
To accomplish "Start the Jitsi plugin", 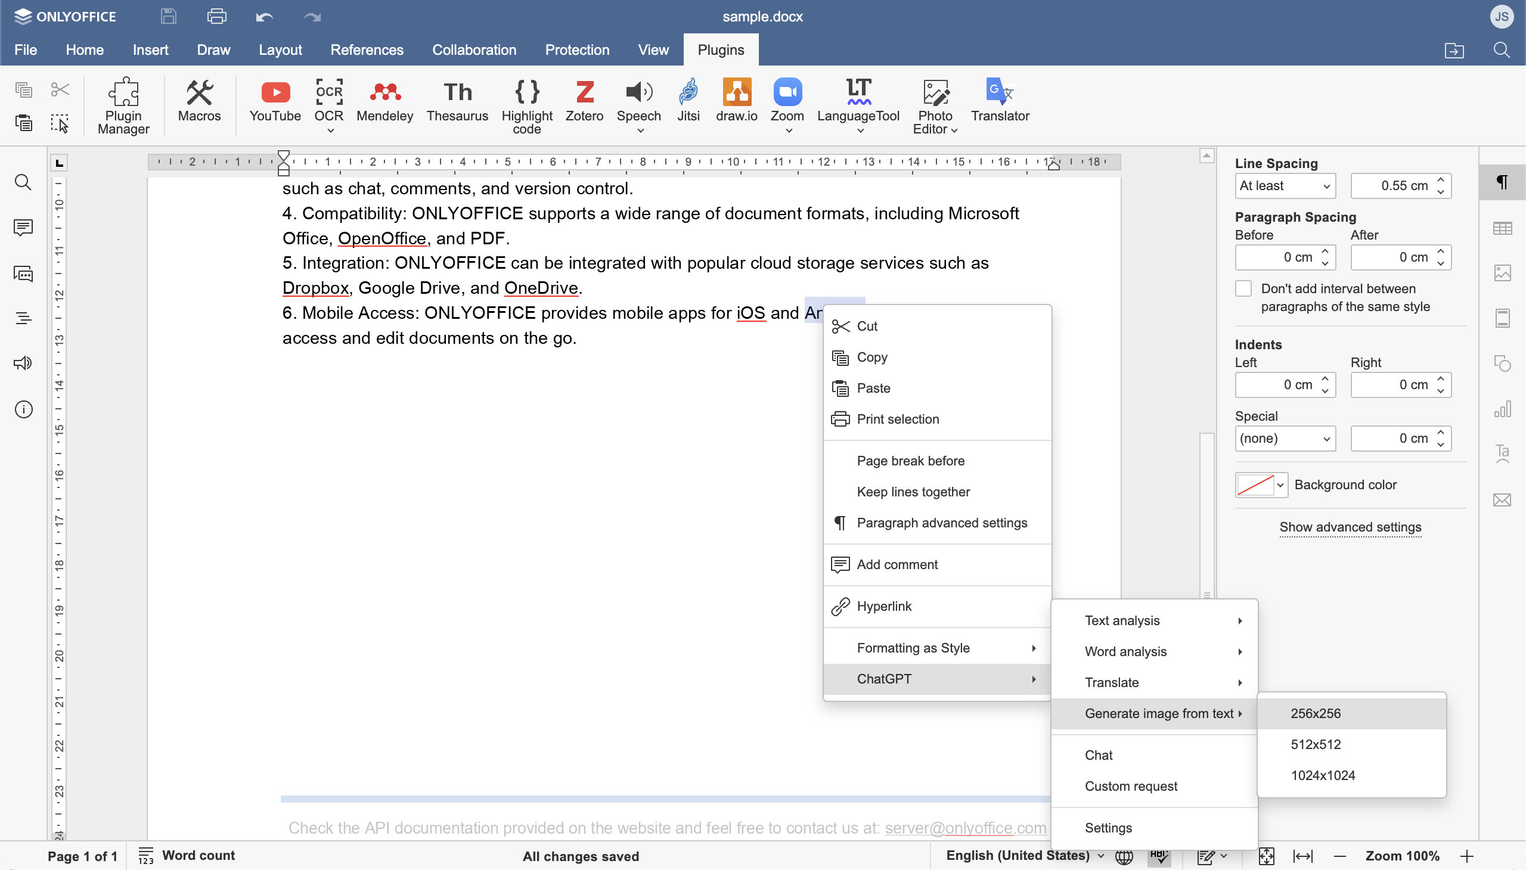I will (688, 100).
